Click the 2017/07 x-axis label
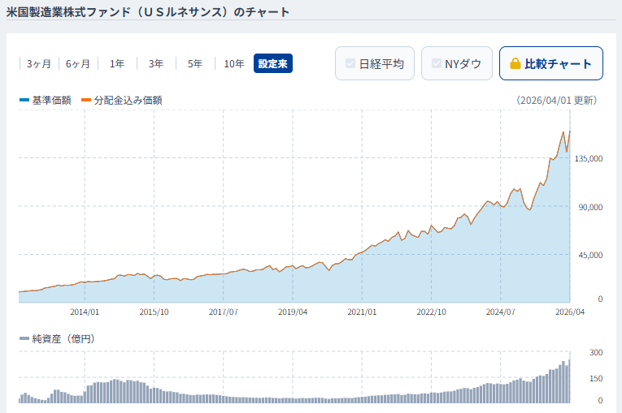Viewport: 622px width, 413px height. [224, 312]
